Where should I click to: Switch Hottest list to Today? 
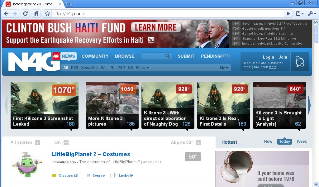point(284,141)
